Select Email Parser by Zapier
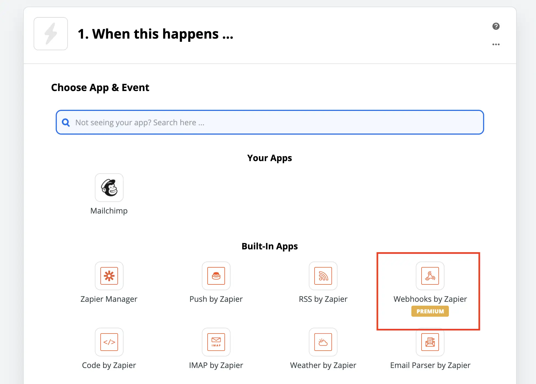536x384 pixels. click(430, 342)
